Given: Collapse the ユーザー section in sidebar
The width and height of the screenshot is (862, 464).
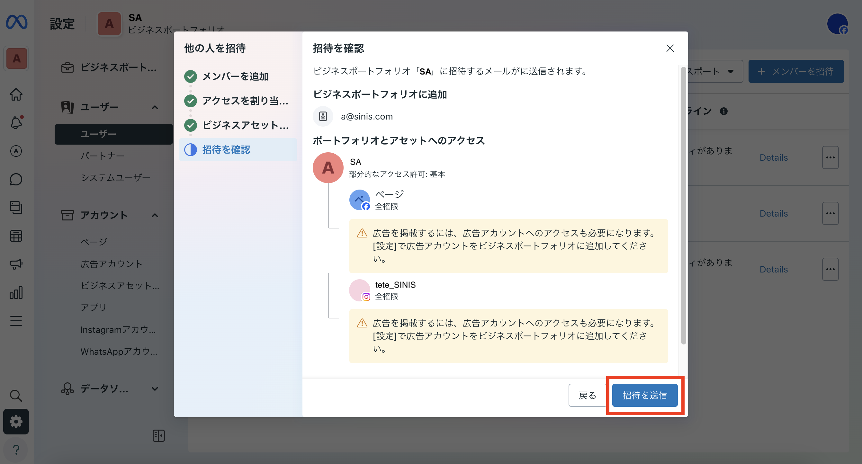Looking at the screenshot, I should (155, 107).
